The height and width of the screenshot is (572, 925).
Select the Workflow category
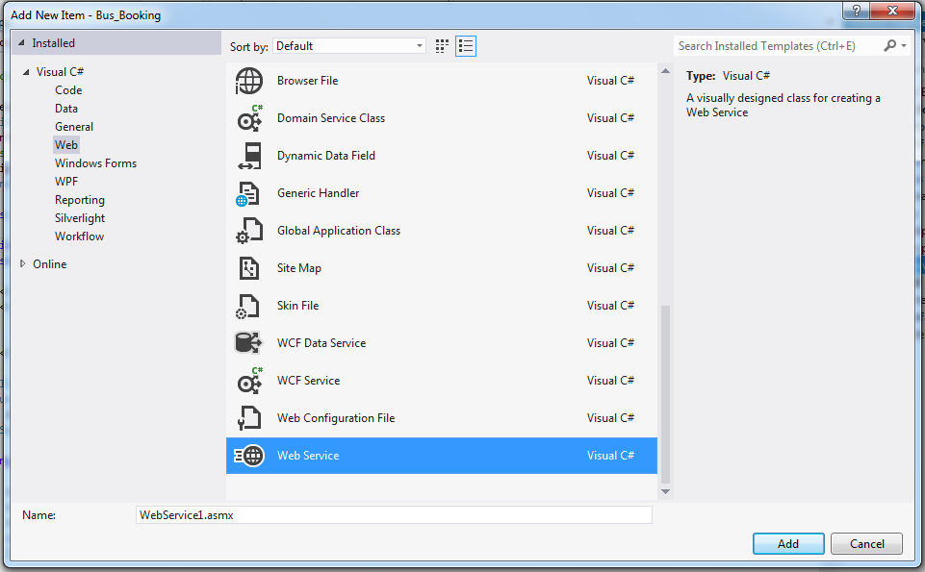tap(79, 236)
